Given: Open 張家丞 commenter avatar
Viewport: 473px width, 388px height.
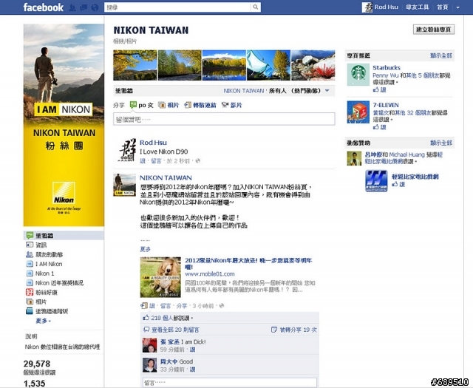Looking at the screenshot, I should (149, 345).
